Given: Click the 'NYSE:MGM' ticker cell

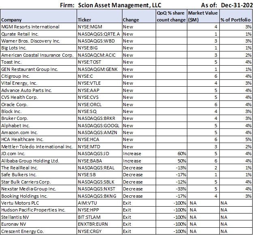Looking at the screenshot, I should click(100, 27).
